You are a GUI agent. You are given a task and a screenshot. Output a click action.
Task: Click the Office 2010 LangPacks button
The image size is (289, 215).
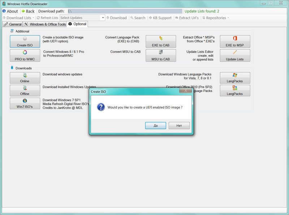tap(235, 90)
